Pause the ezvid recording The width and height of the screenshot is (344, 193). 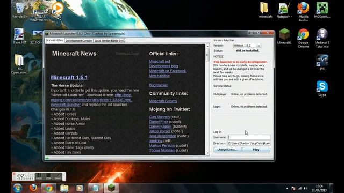tap(39, 176)
